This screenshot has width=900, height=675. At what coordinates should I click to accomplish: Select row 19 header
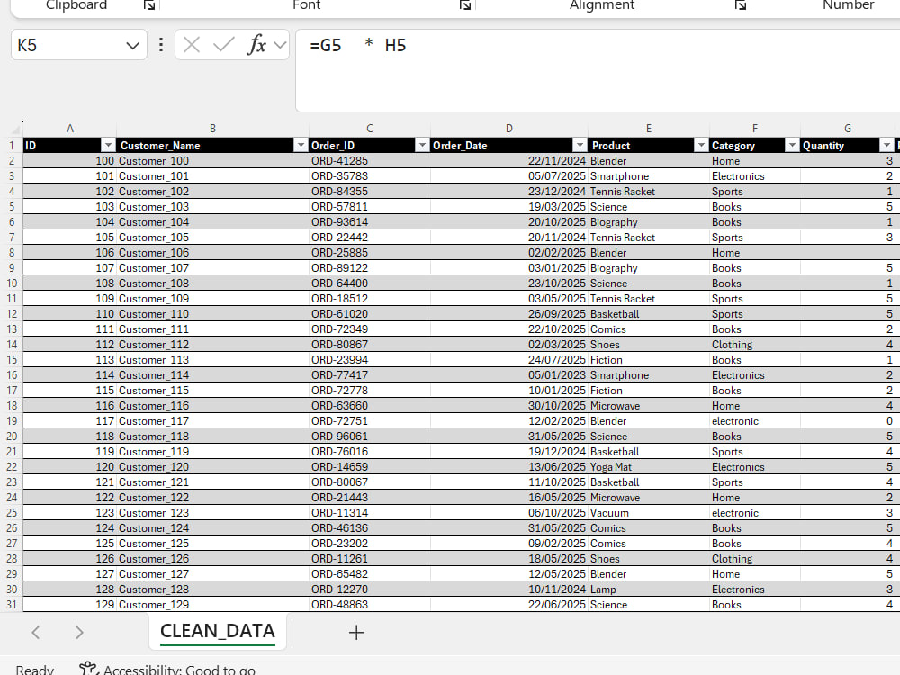(12, 420)
